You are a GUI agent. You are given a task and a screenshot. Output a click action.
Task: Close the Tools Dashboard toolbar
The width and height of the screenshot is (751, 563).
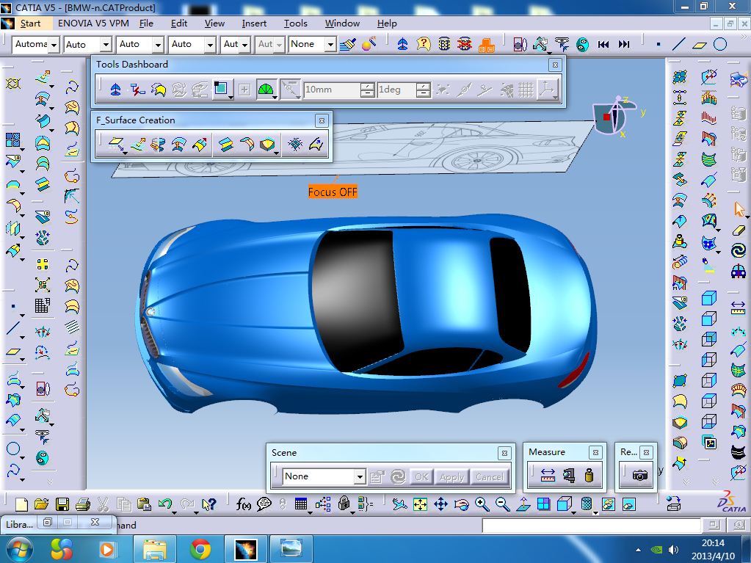coord(555,65)
